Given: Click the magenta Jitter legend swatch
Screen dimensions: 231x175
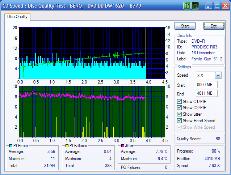Looking at the screenshot, I should pyautogui.click(x=123, y=146).
